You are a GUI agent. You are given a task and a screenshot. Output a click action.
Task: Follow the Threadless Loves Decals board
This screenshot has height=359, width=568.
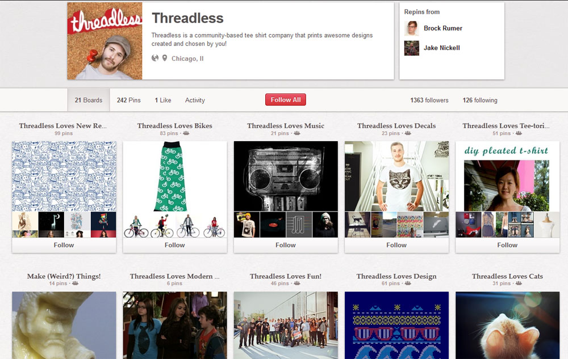pyautogui.click(x=396, y=245)
